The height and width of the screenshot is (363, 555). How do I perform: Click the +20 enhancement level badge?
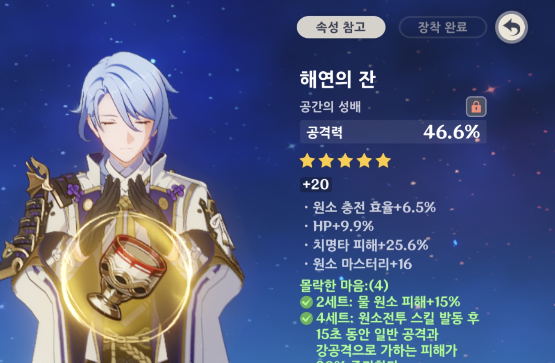tap(316, 184)
